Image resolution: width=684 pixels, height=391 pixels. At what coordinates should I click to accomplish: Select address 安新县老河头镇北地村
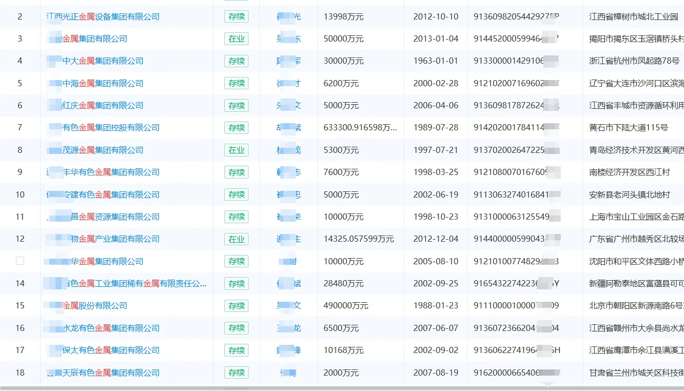630,194
